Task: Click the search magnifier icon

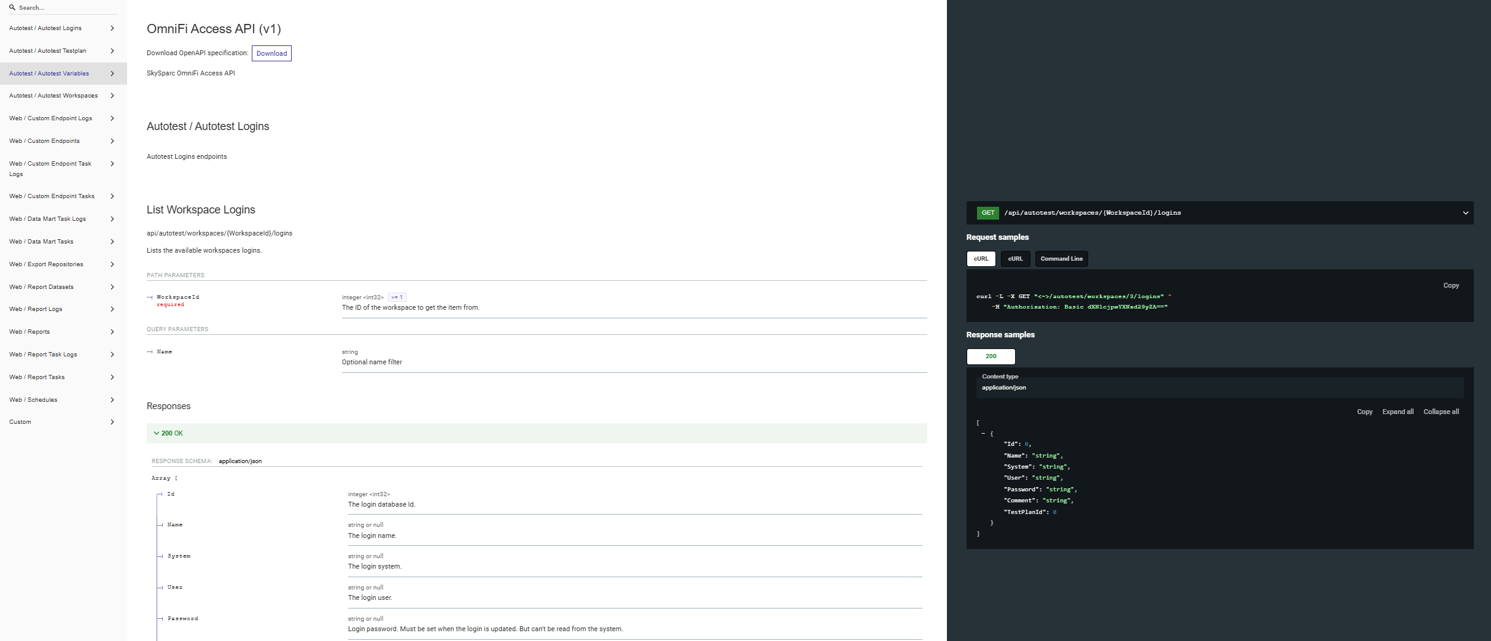Action: [x=12, y=7]
